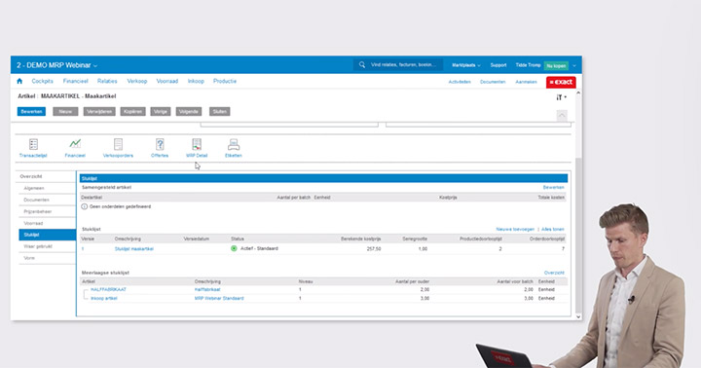Open the Marktplaats dropdown
The height and width of the screenshot is (368, 701).
pyautogui.click(x=465, y=65)
